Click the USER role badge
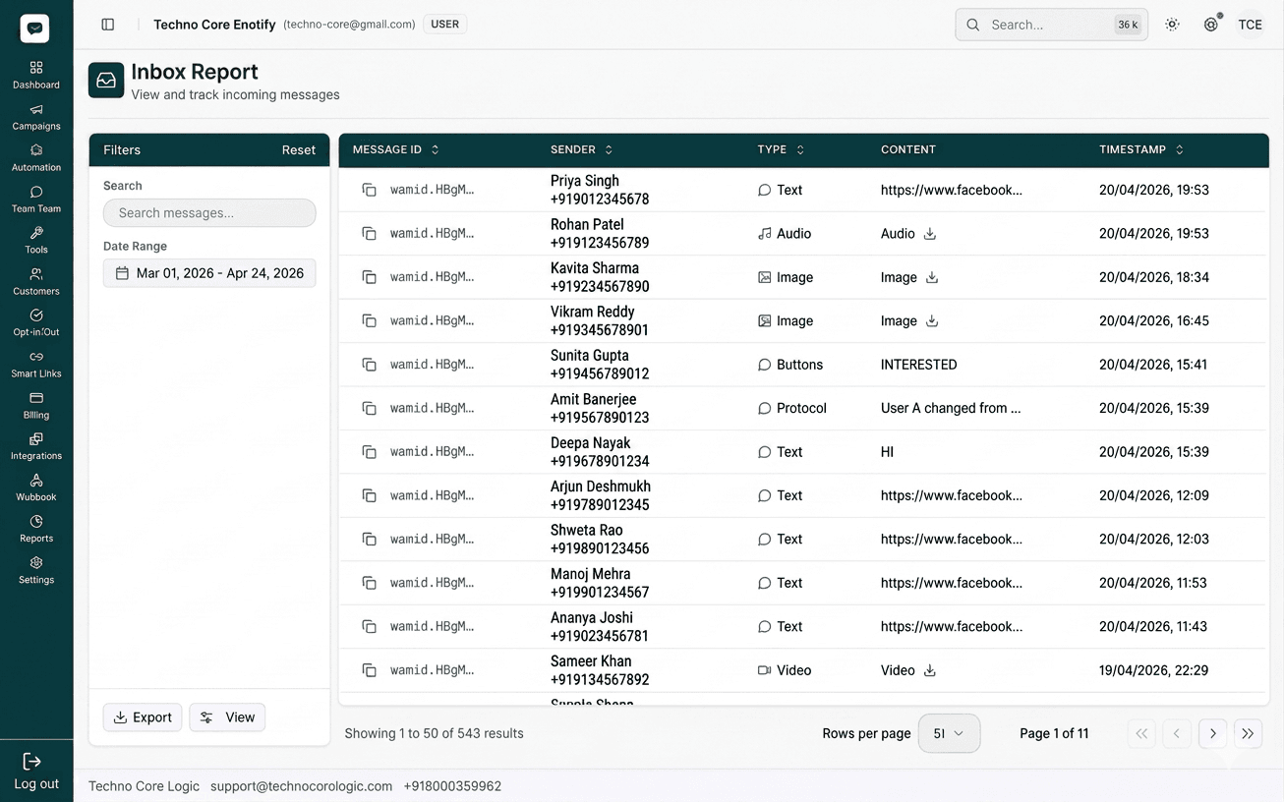Image resolution: width=1284 pixels, height=802 pixels. [445, 25]
